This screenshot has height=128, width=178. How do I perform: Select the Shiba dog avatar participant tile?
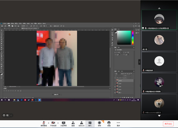tap(159, 104)
